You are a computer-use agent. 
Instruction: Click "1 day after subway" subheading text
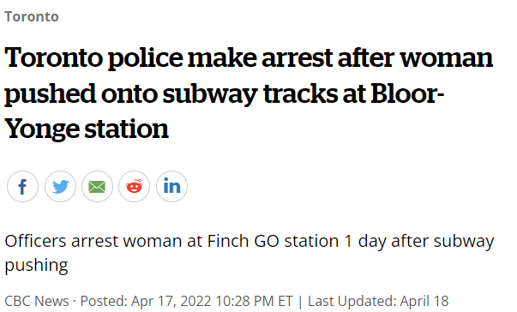[419, 241]
